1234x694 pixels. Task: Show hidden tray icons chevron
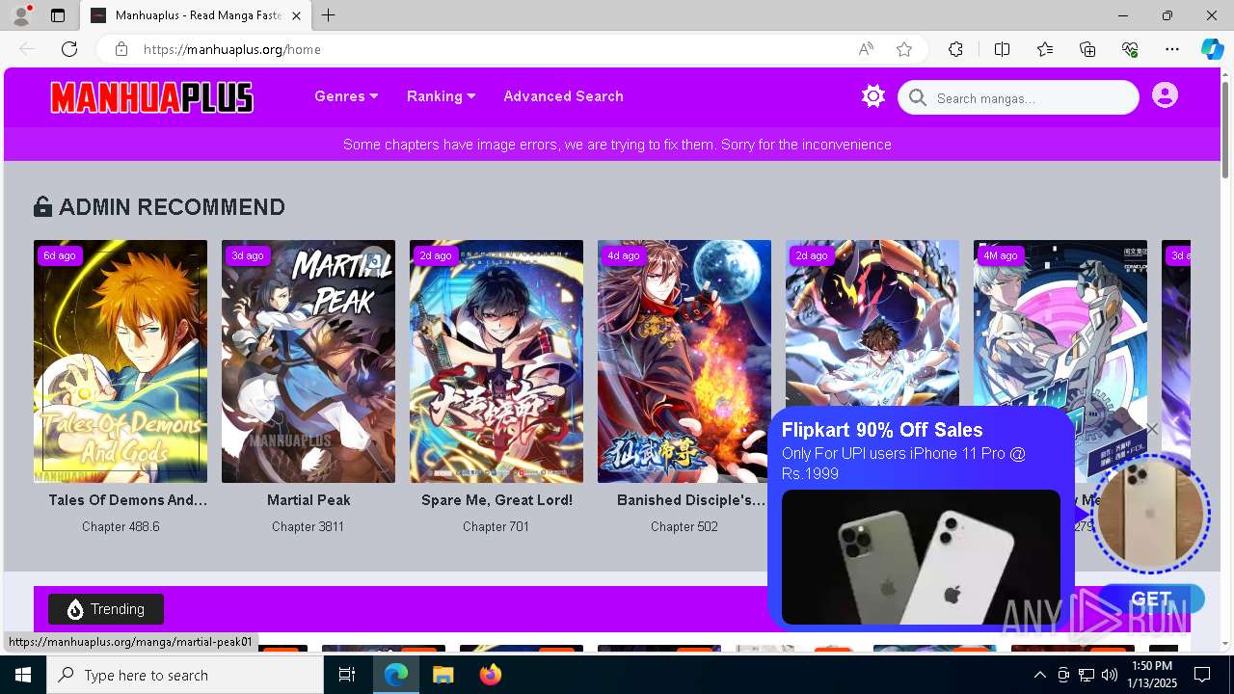[1039, 675]
